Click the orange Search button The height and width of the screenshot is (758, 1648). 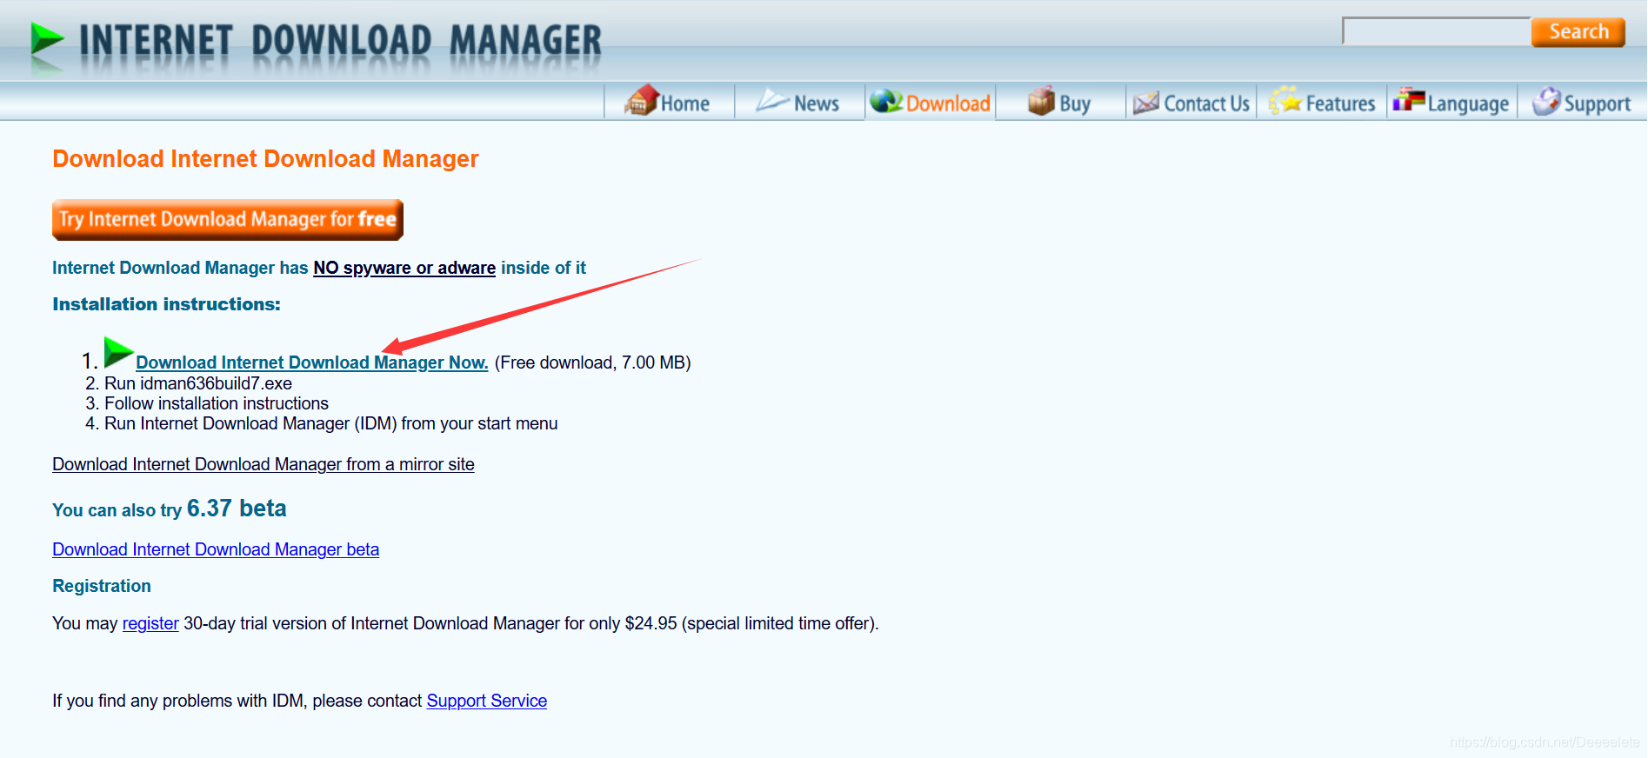click(x=1578, y=32)
